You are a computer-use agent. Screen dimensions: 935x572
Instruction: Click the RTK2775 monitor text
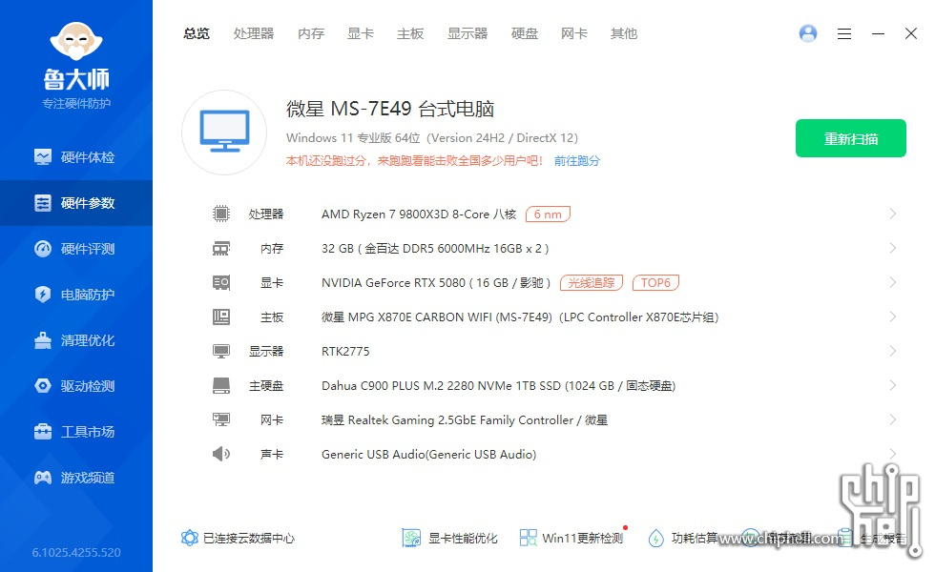345,352
